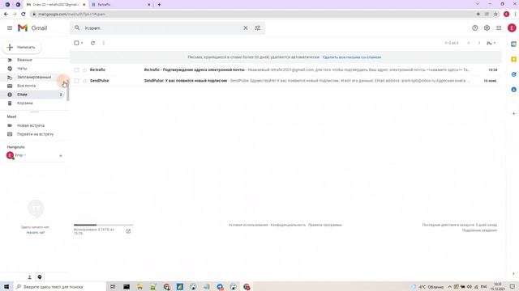The height and width of the screenshot is (291, 519).
Task: Open the select-all dropdown arrow
Action: pos(82,43)
